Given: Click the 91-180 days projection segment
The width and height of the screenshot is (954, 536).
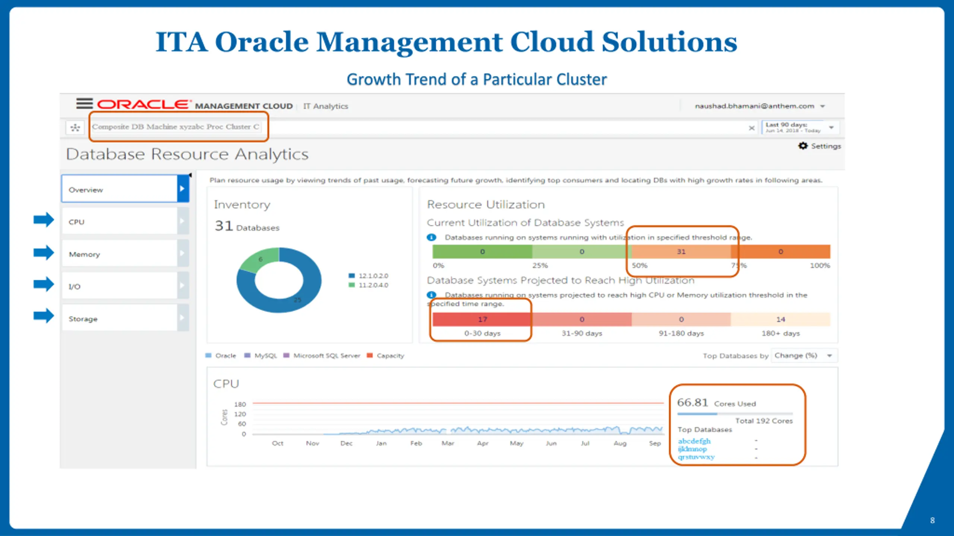Looking at the screenshot, I should (x=681, y=319).
